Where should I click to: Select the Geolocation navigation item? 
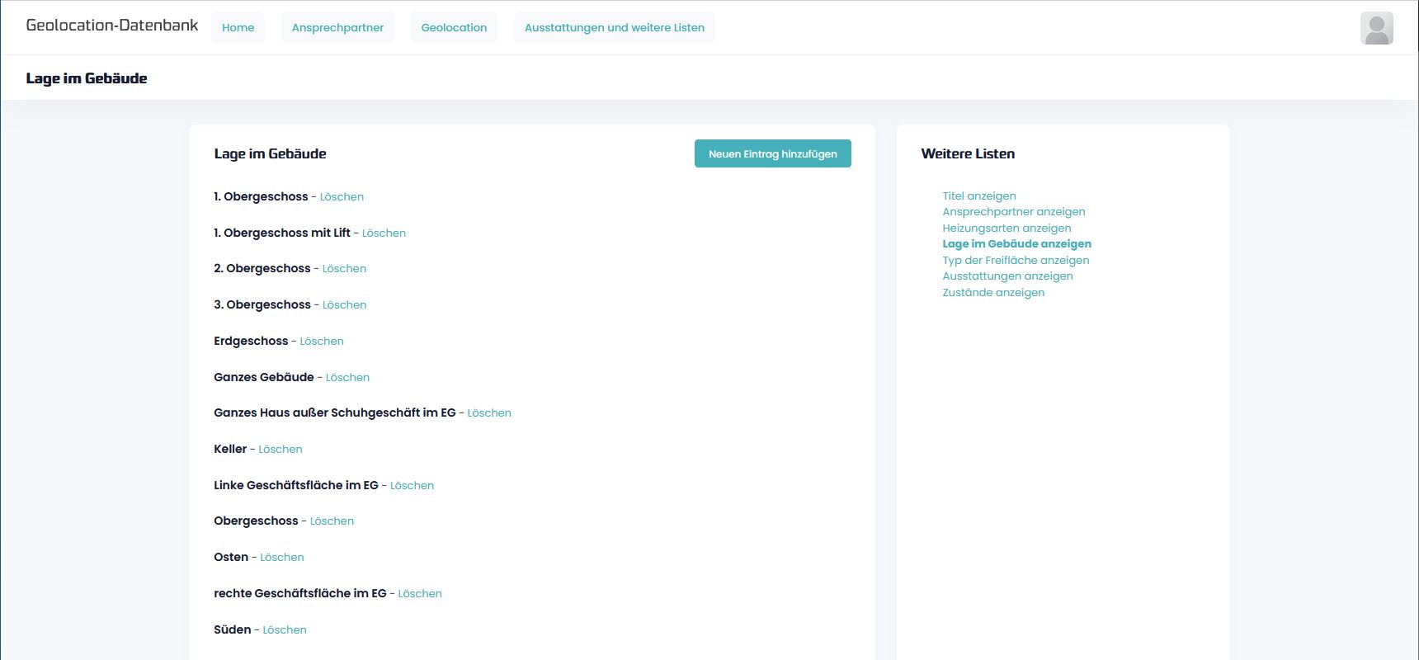pyautogui.click(x=454, y=28)
